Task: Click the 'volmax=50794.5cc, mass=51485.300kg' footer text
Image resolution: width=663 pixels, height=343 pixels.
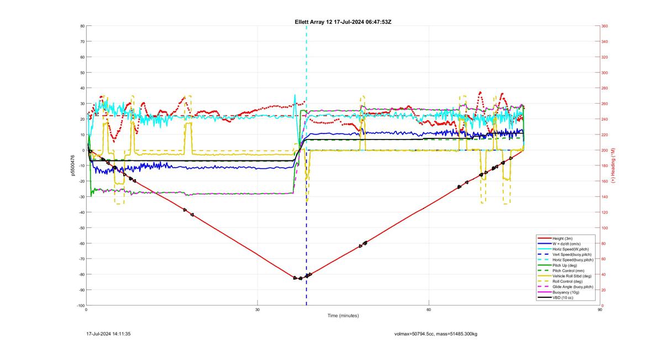Action: pos(436,334)
